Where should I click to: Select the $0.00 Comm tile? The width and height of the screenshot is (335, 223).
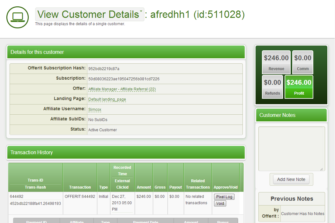(x=302, y=62)
